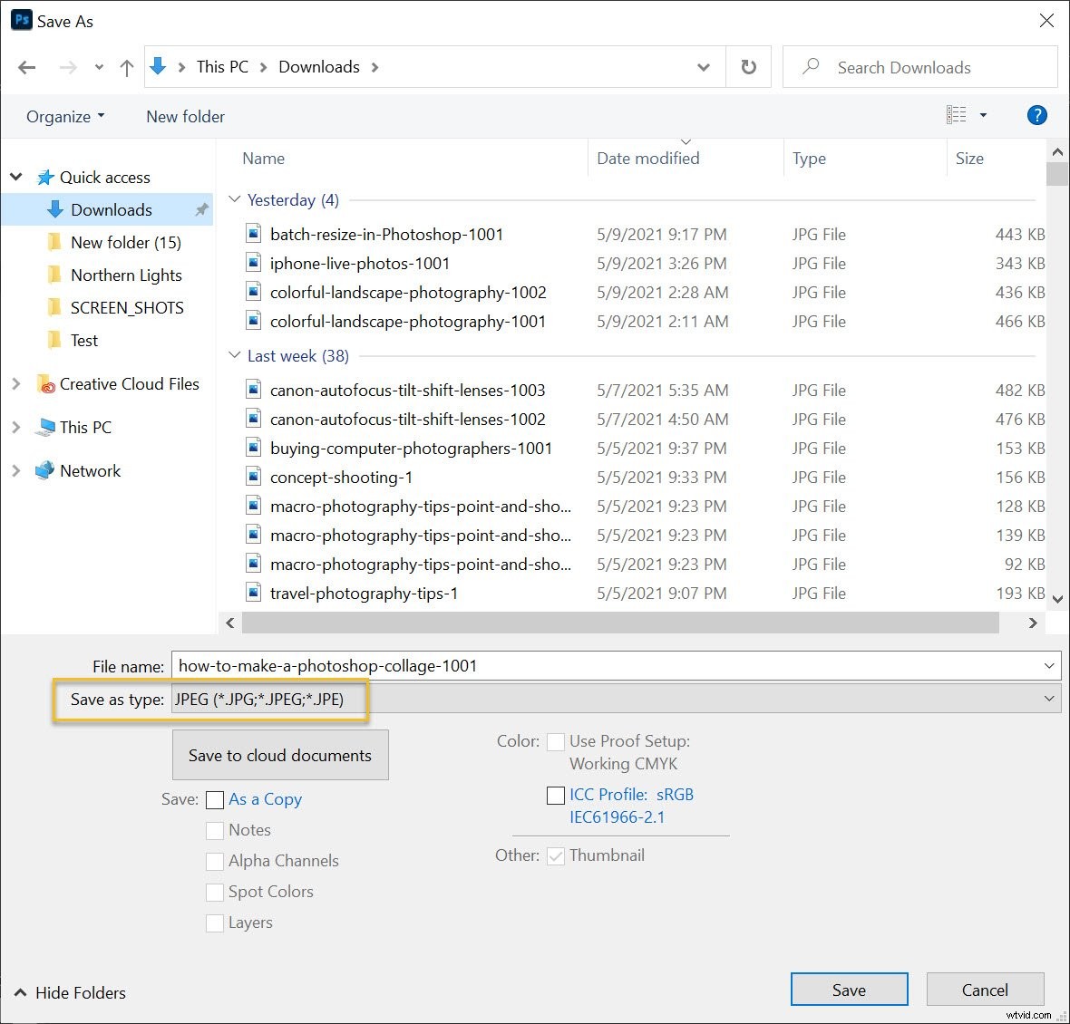Select the Creative Cloud Files icon
Screen dimensions: 1070x1024
click(45, 384)
